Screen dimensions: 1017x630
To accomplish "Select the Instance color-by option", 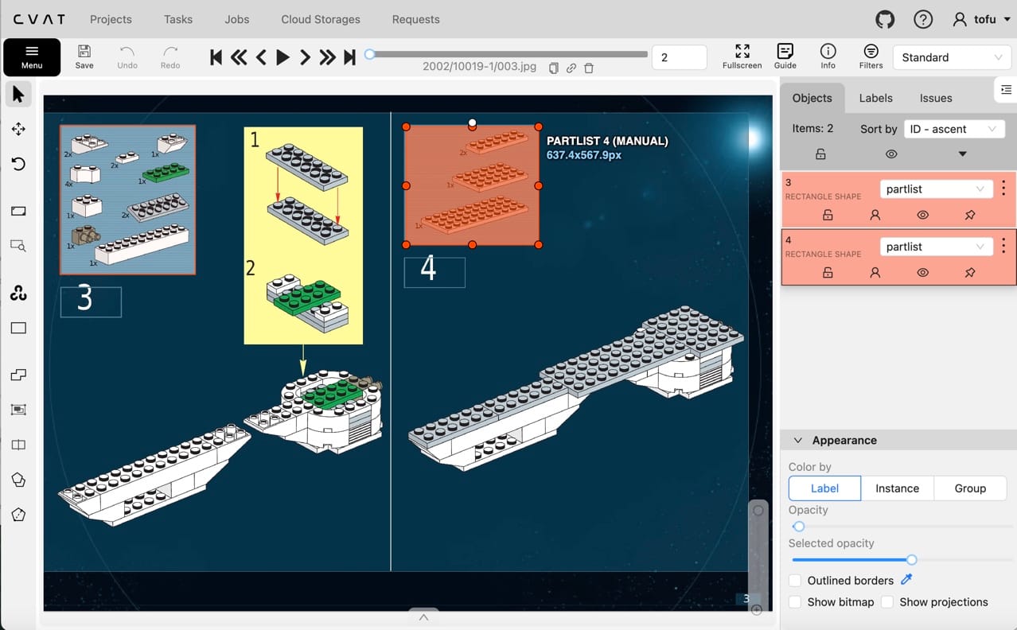I will pyautogui.click(x=897, y=488).
